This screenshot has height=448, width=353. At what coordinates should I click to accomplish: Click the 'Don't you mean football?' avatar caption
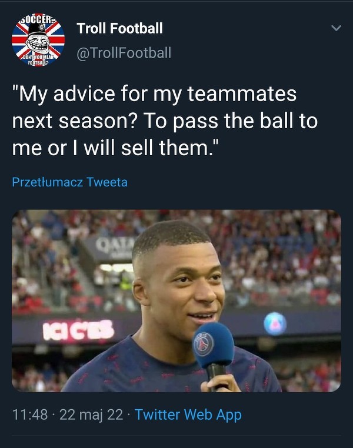[38, 60]
